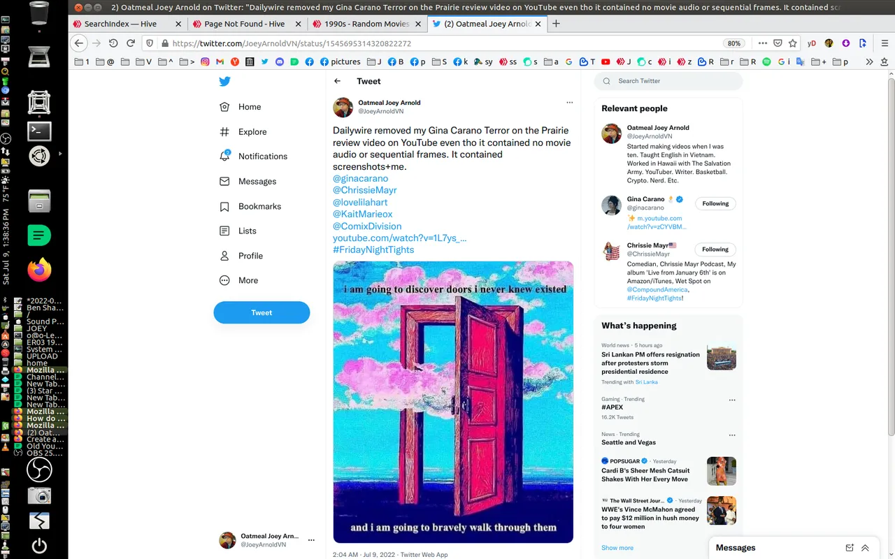Click the #FridayNightTights hashtag in tweet

(373, 249)
